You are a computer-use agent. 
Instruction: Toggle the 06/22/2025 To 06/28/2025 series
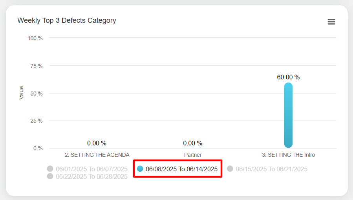pos(91,176)
